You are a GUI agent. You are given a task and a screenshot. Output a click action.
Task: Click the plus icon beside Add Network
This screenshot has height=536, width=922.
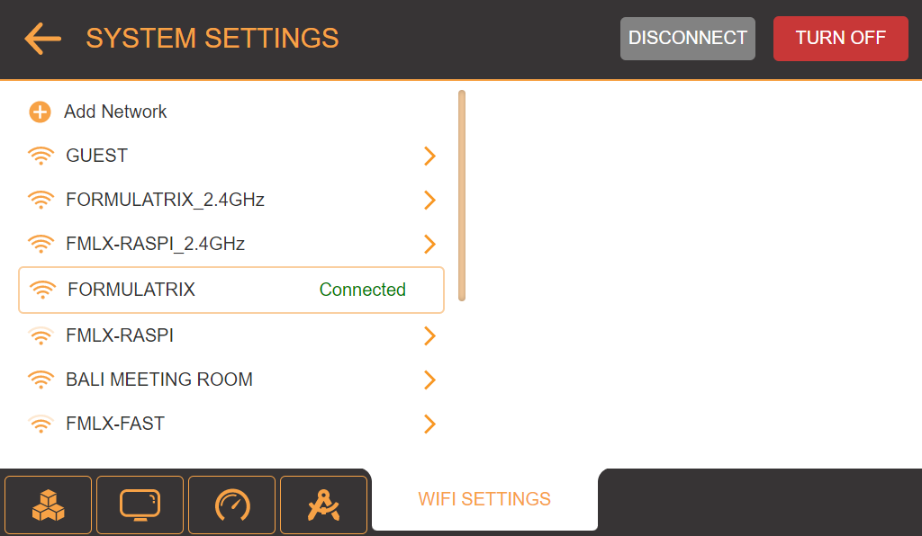click(x=40, y=112)
